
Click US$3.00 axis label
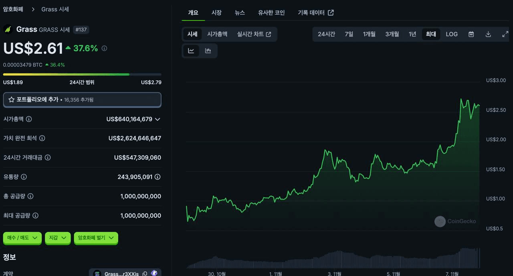tap(496, 80)
